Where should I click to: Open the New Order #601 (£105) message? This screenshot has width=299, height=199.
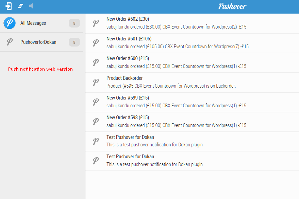point(129,39)
